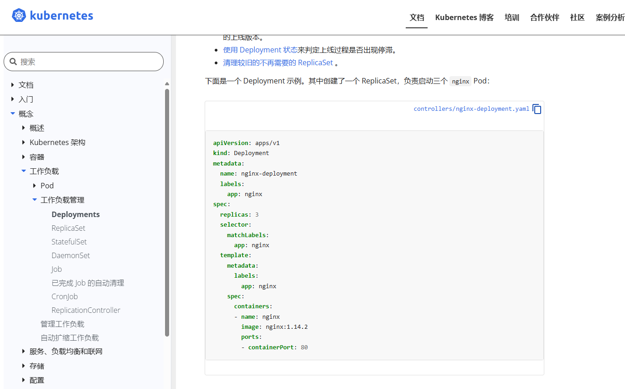This screenshot has height=389, width=625.
Task: Copy nginx-deployment.yaml to clipboard icon
Action: coord(537,109)
